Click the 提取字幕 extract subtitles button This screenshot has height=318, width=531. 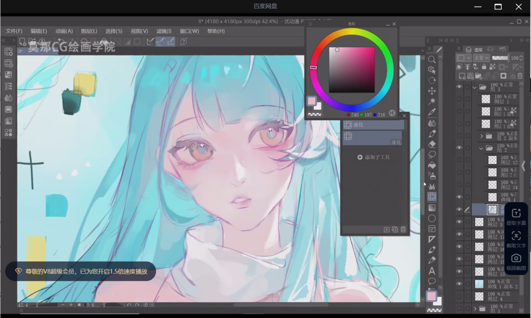click(x=515, y=216)
